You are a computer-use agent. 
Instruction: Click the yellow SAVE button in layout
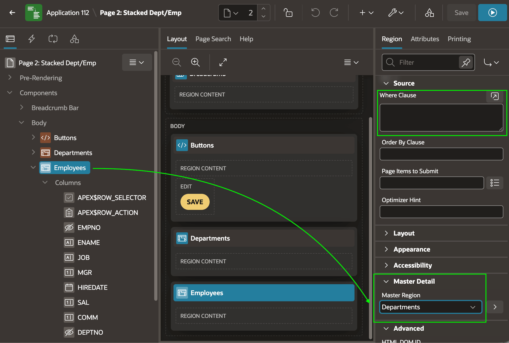[195, 202]
